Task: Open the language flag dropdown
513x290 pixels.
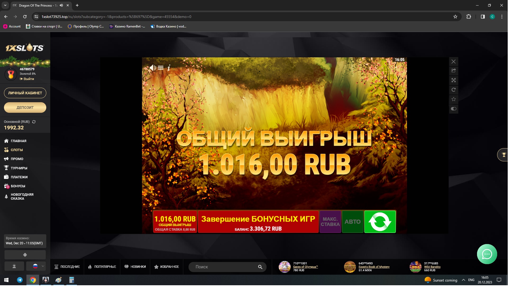Action: [x=36, y=266]
